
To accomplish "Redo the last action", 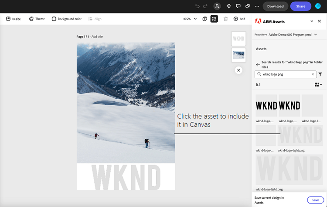I will [205, 6].
